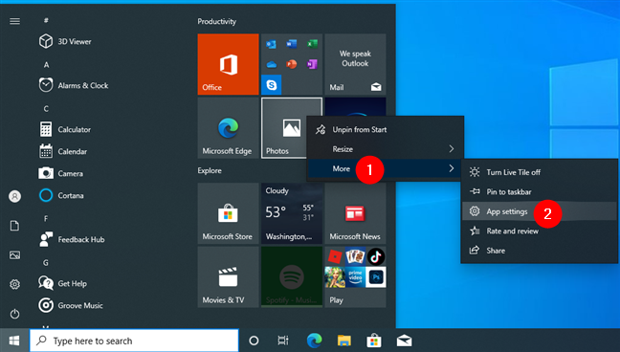Open Microsoft Store from the taskbar
The image size is (620, 352).
click(374, 341)
